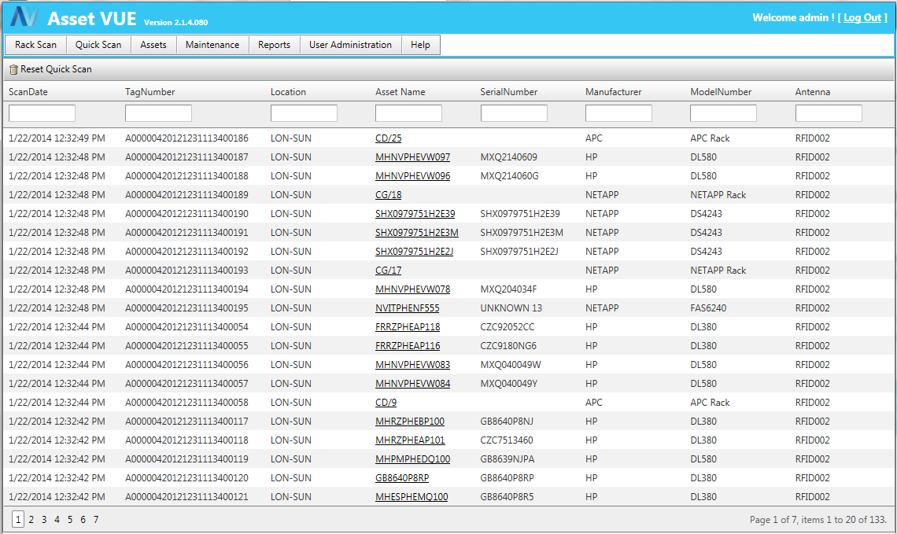Sort by Location column header
The image size is (897, 534).
click(x=288, y=91)
